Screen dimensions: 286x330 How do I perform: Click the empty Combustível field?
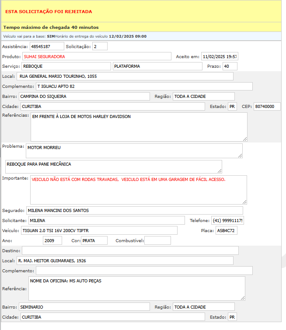coord(157,240)
